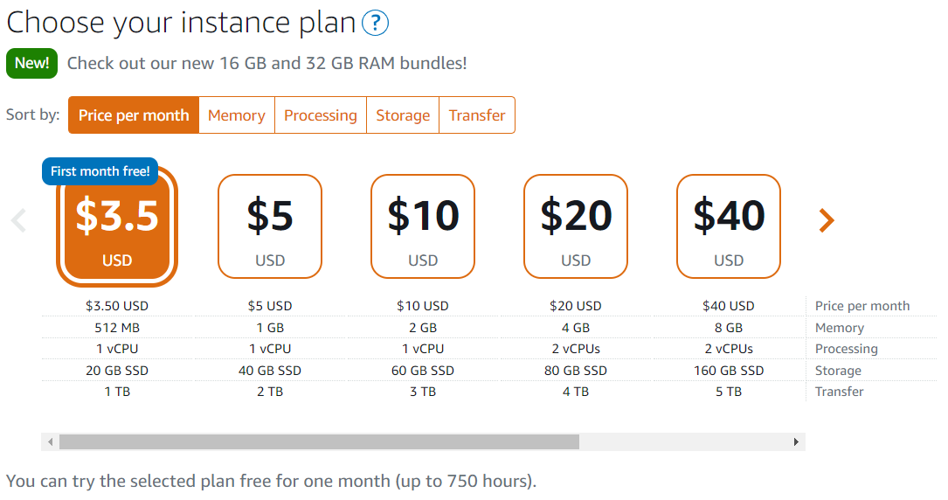
Task: Click the left carousel arrow
Action: coord(18,220)
